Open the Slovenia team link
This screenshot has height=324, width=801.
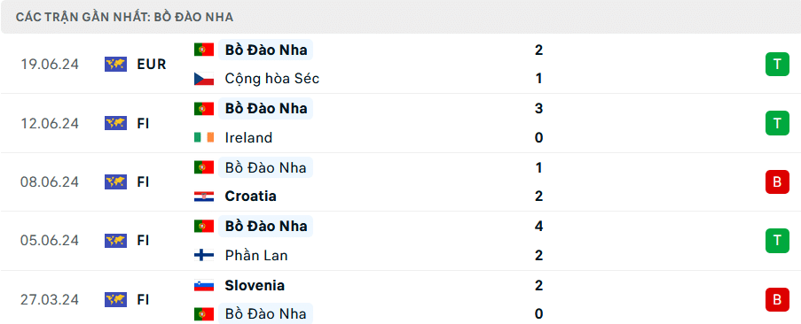255,285
